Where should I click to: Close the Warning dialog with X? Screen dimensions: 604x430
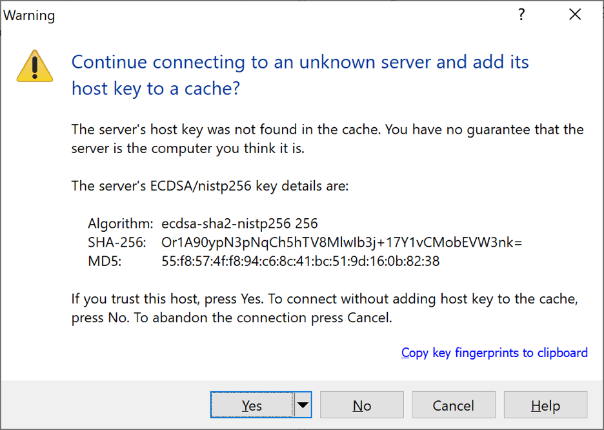575,15
